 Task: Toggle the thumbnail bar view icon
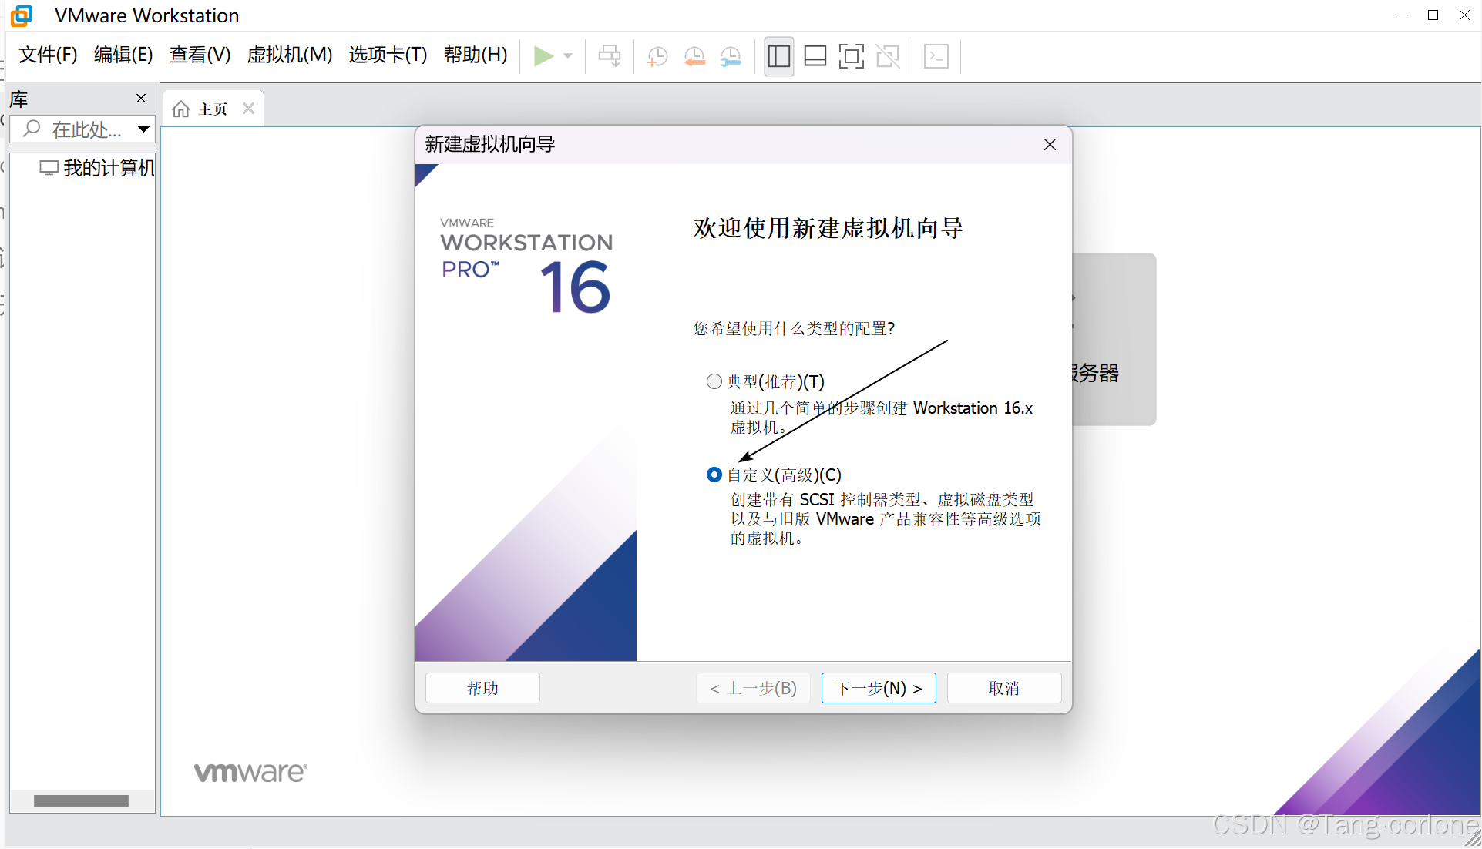click(x=815, y=55)
